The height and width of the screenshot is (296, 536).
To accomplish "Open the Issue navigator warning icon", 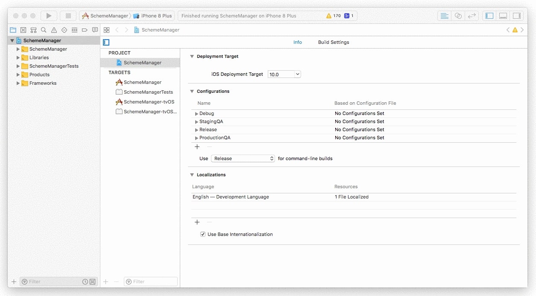I will click(54, 30).
